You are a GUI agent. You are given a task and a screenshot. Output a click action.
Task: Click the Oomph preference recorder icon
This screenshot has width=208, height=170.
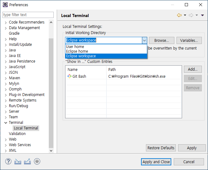(x=37, y=161)
